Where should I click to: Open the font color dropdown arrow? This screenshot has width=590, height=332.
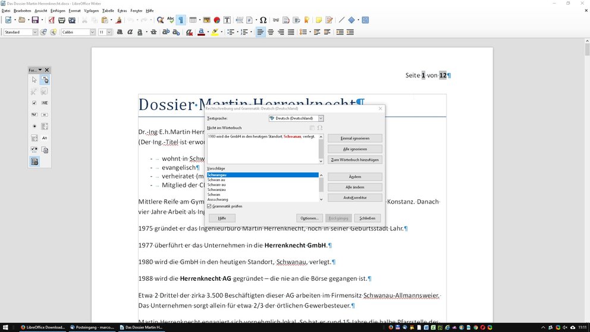[208, 32]
